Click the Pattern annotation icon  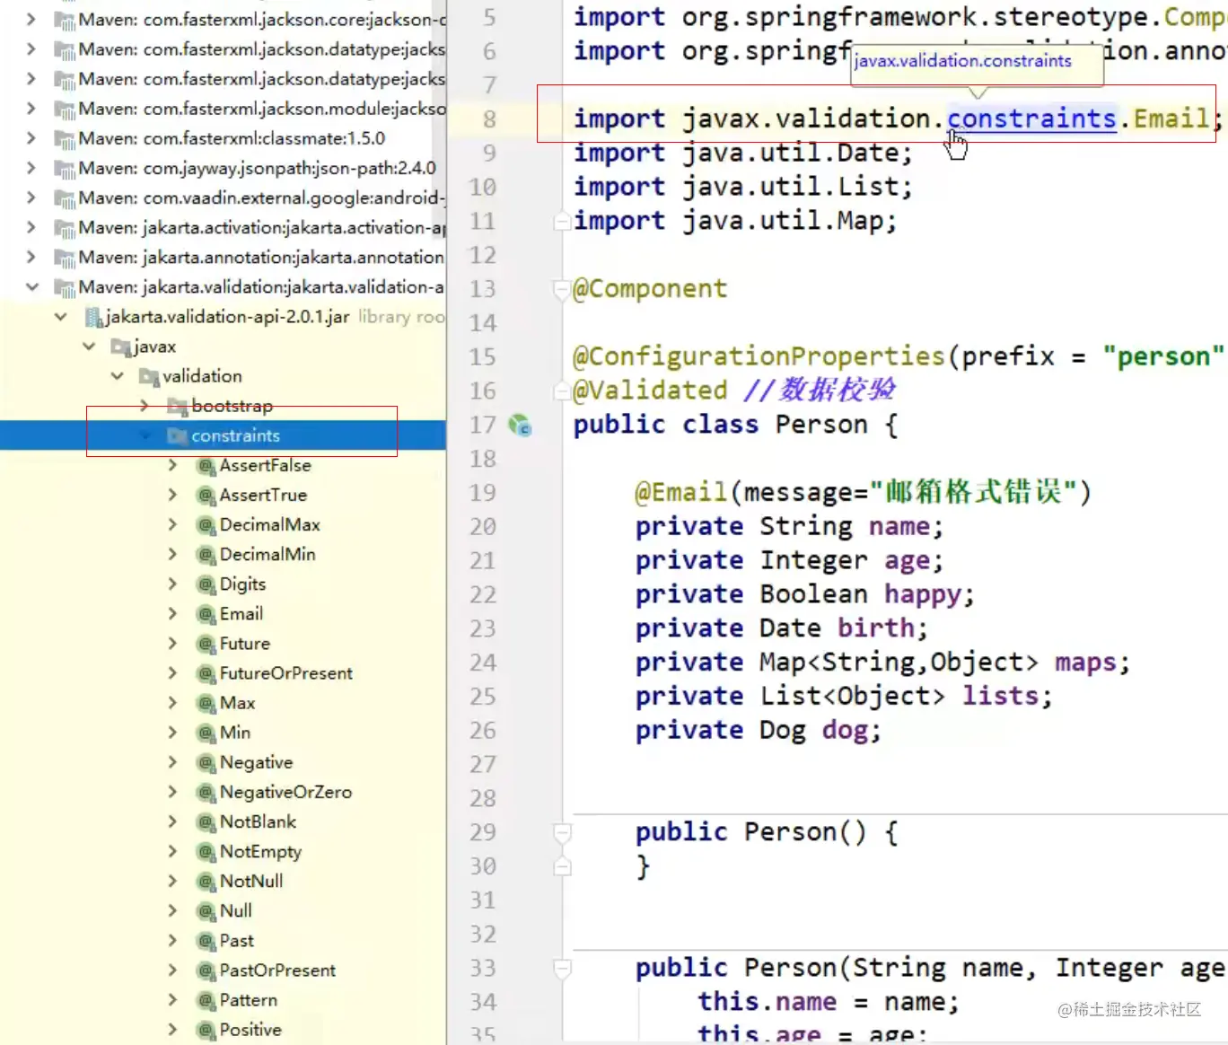[206, 1000]
